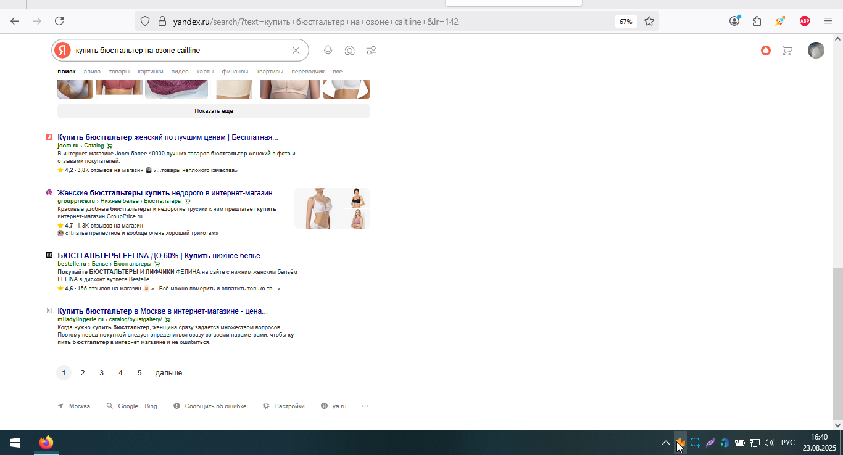The width and height of the screenshot is (843, 455).
Task: Go back to the previous browser page
Action: (x=15, y=21)
